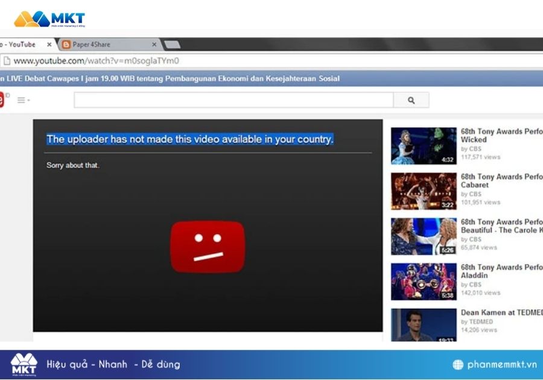Open the YouTube guide hamburger menu

coord(20,100)
